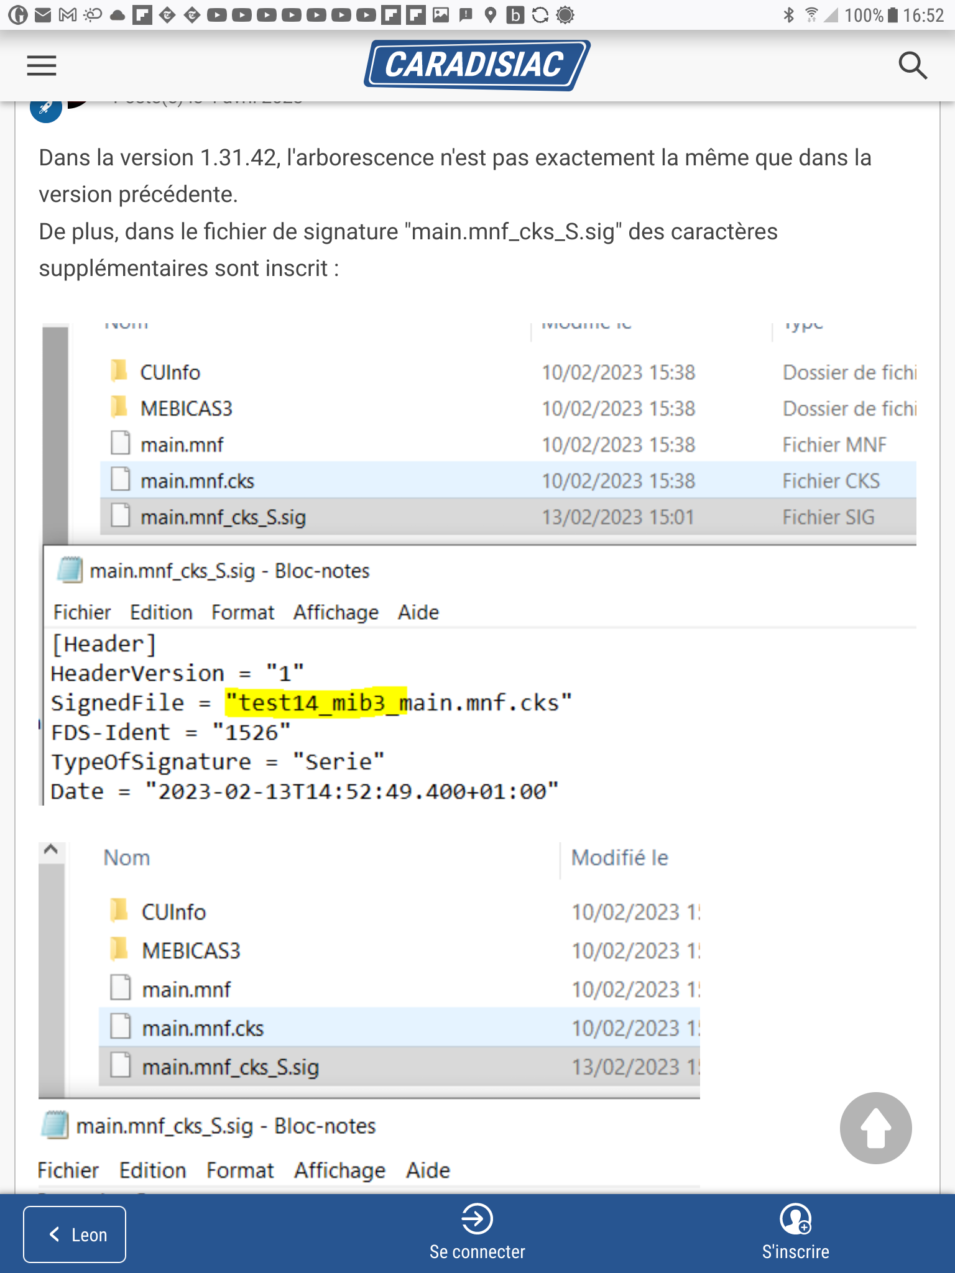
Task: Open first explorer screenshot image
Action: [477, 564]
